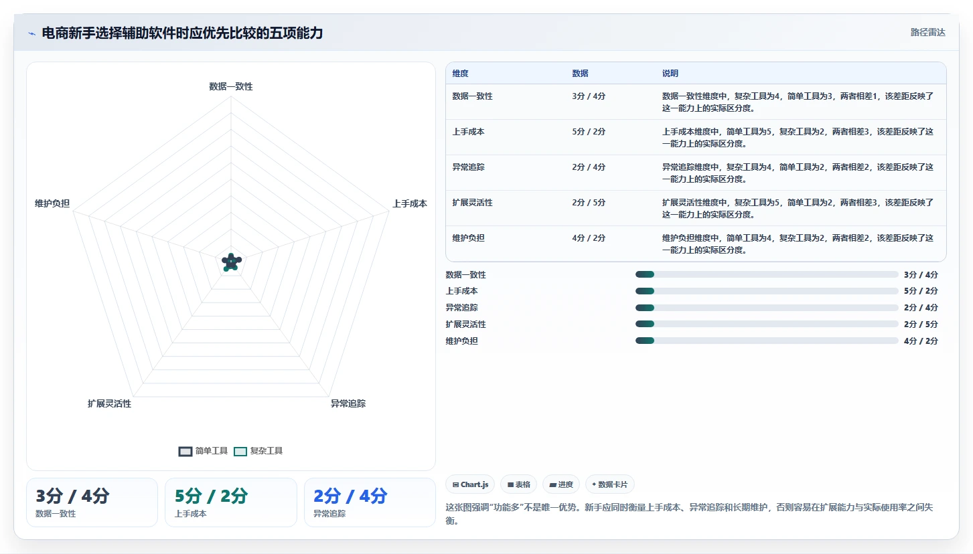This screenshot has width=973, height=554.
Task: Click the table's 2分 / 5分 value cell
Action: click(x=589, y=203)
